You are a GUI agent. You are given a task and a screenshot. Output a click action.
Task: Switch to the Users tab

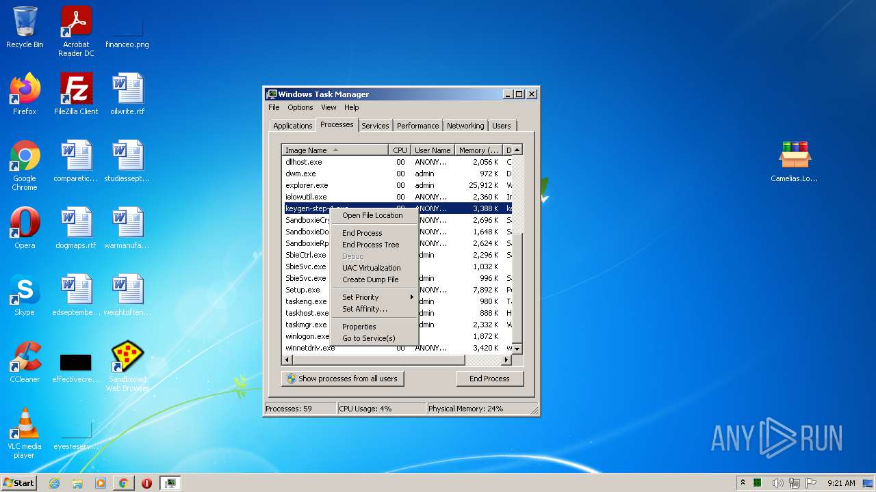tap(502, 126)
